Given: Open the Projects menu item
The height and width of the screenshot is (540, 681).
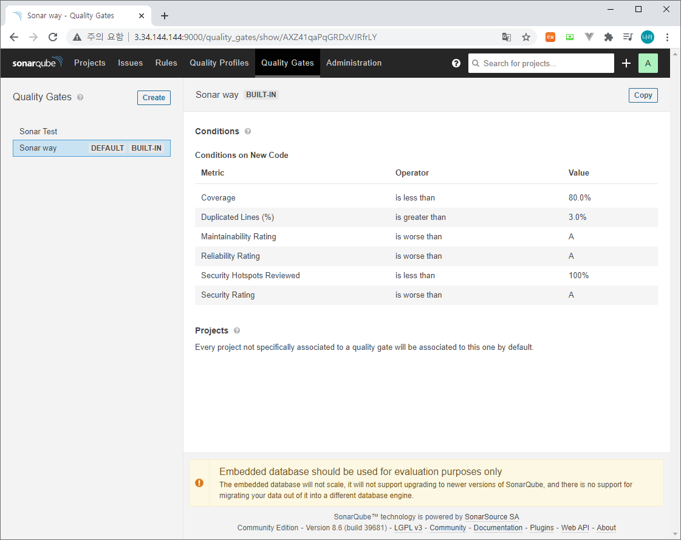Looking at the screenshot, I should (x=89, y=63).
